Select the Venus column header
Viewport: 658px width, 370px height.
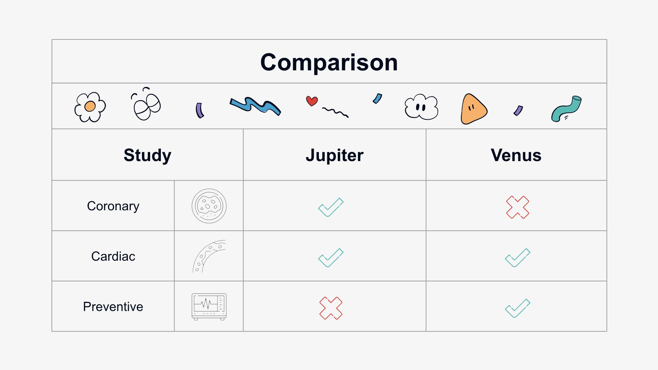pos(516,155)
